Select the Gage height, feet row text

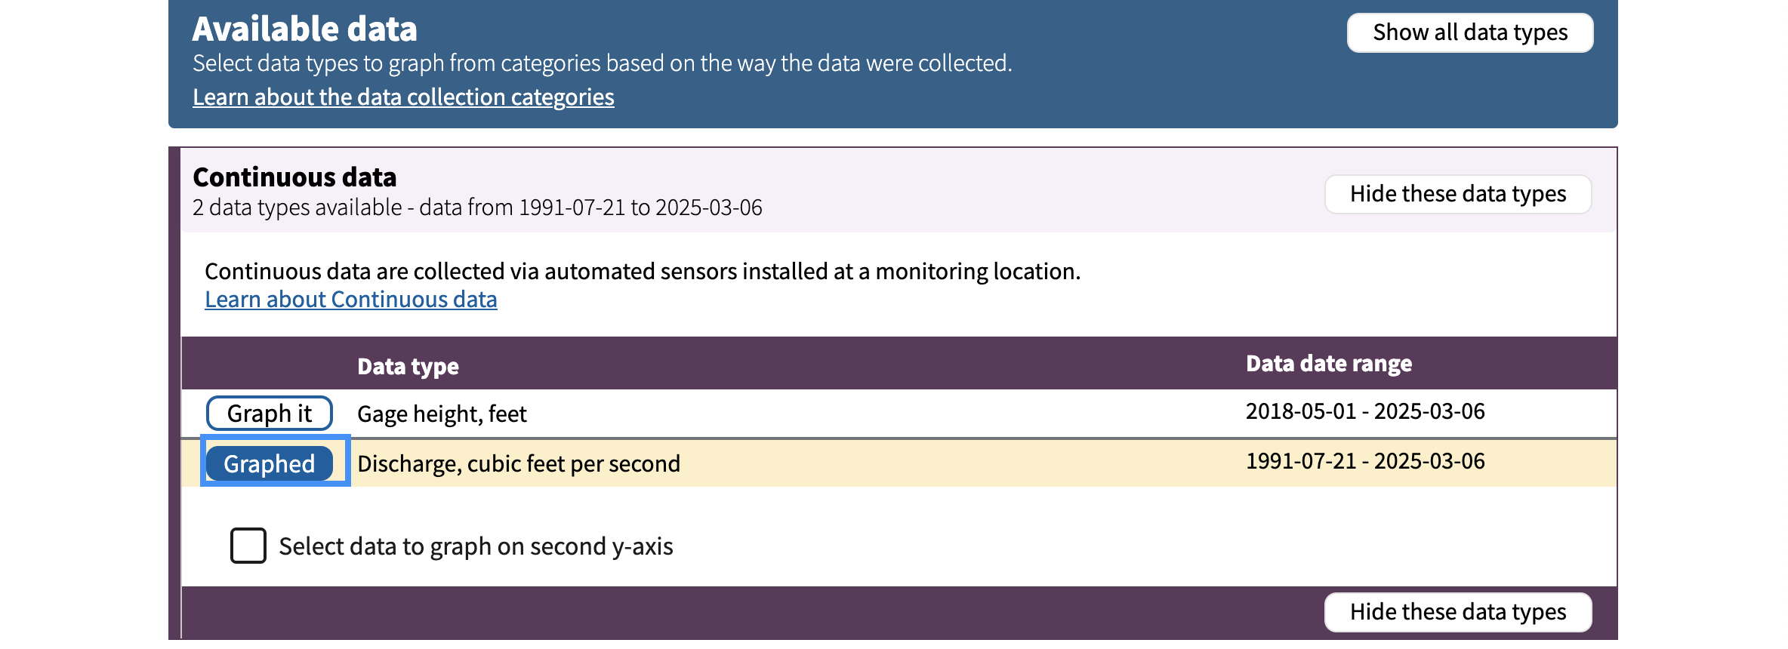coord(442,414)
